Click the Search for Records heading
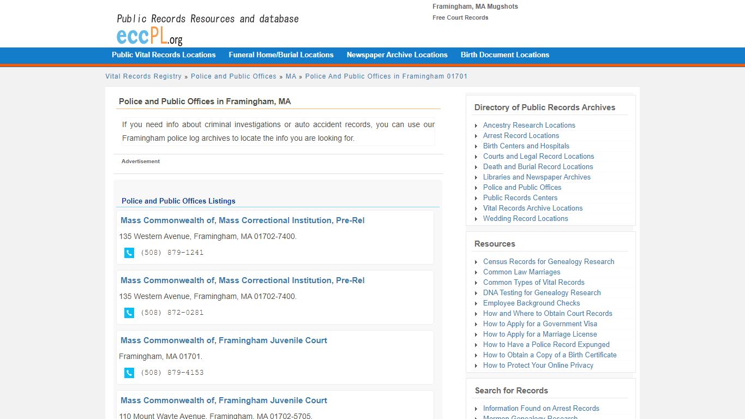This screenshot has width=745, height=419. pos(512,391)
